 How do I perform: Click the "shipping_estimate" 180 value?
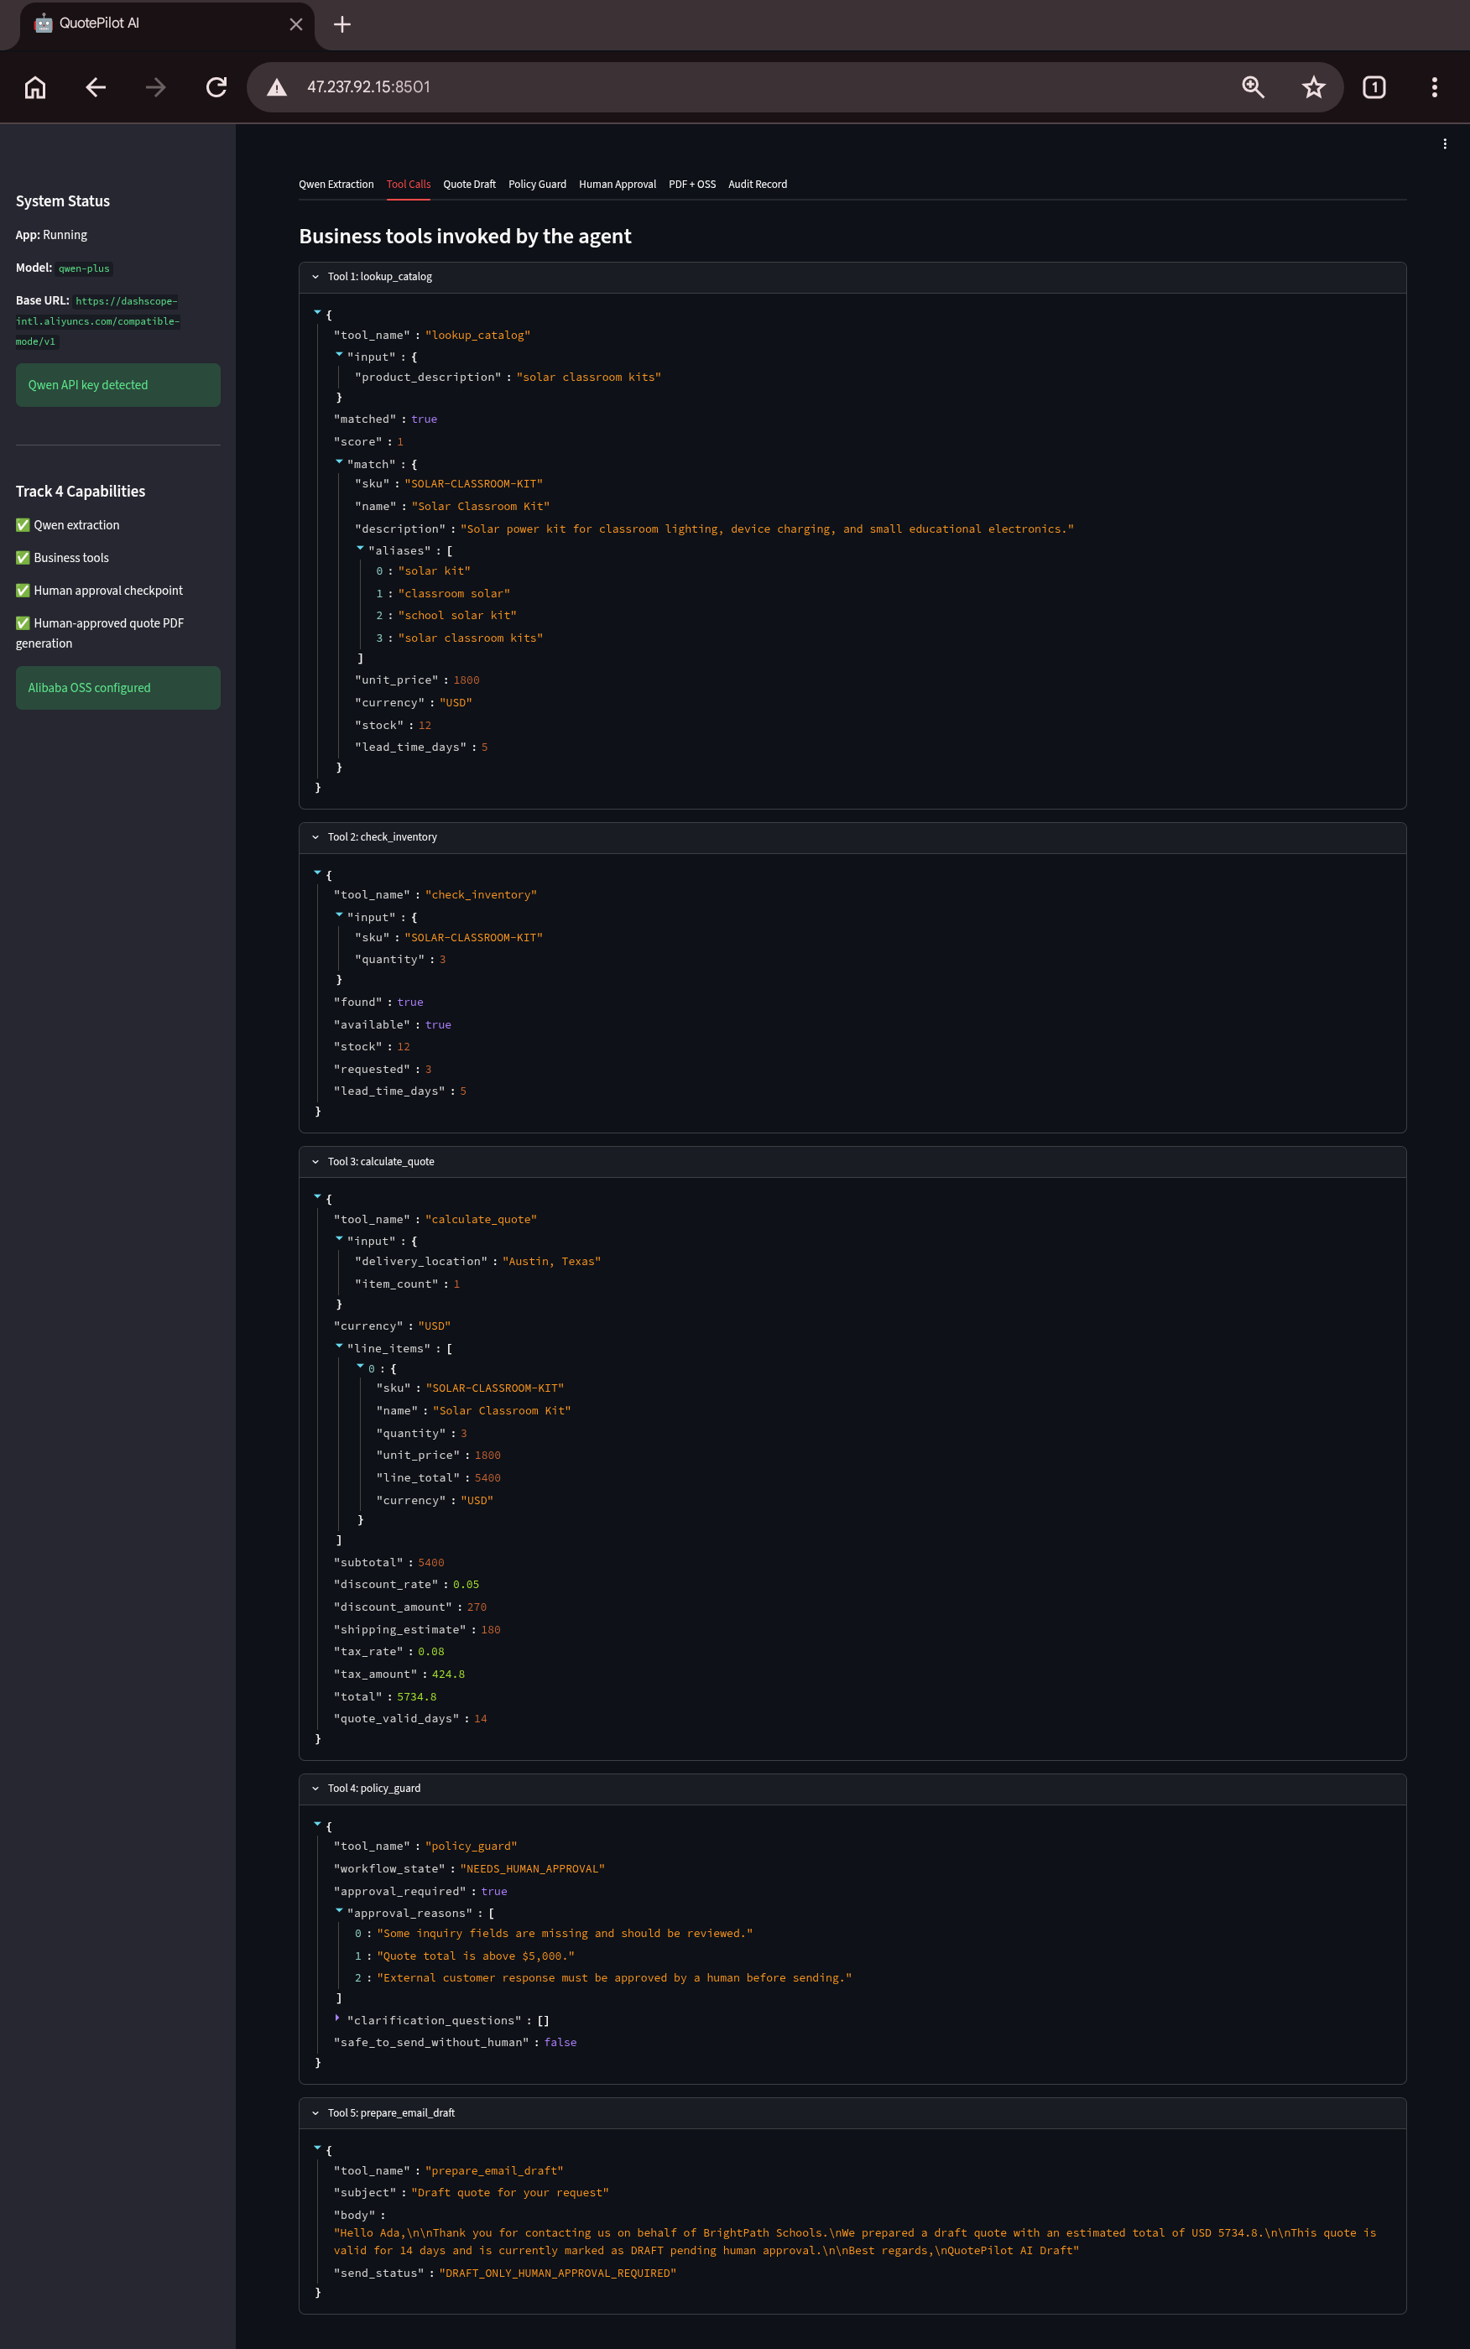(x=491, y=1630)
